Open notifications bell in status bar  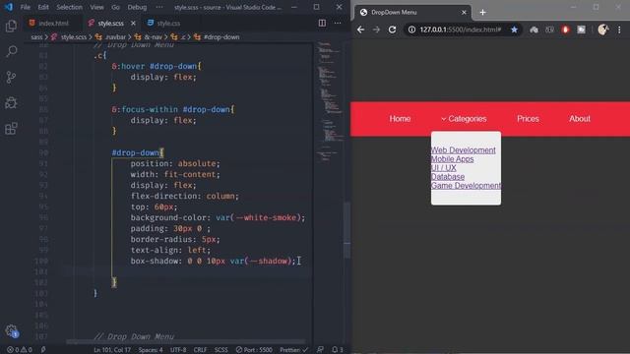pyautogui.click(x=338, y=350)
